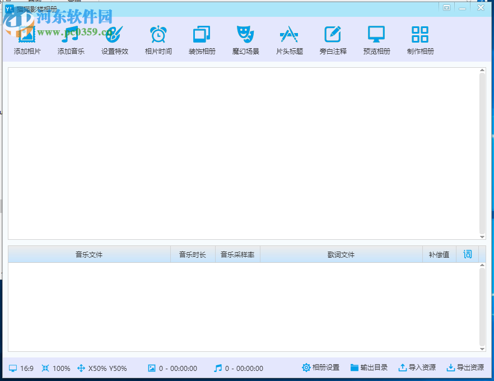Click the 16:9 aspect ratio monitor icon
494x381 pixels.
(x=13, y=368)
